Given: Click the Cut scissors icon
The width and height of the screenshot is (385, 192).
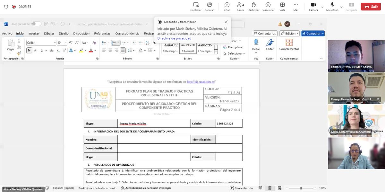Looking at the screenshot, I should (x=19, y=41).
